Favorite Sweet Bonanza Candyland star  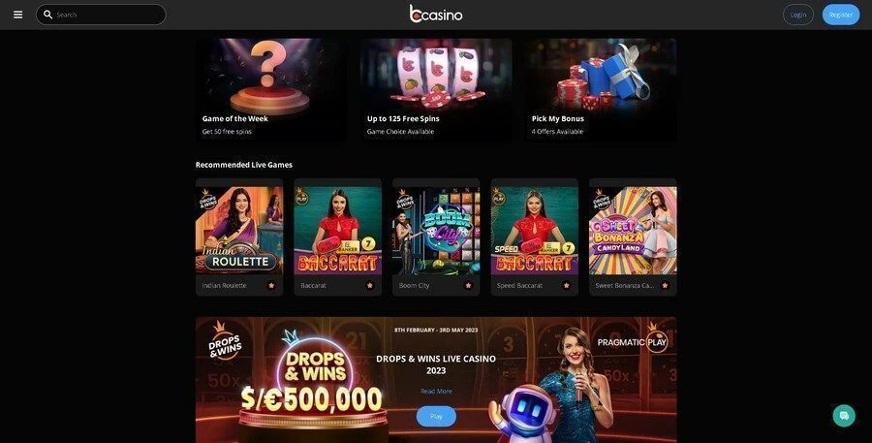pyautogui.click(x=665, y=286)
